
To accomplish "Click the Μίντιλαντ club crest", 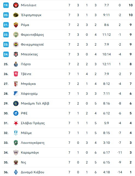I will click(16, 5).
